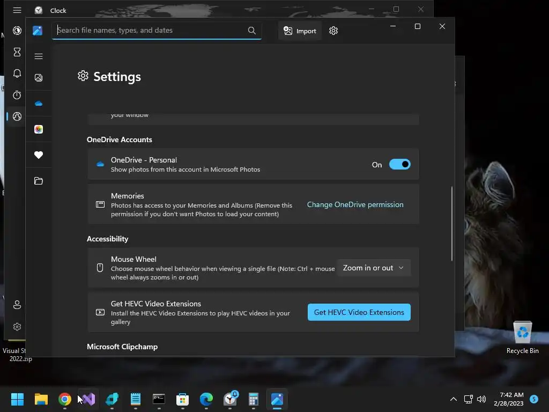Open Command Prompt terminal from taskbar
The height and width of the screenshot is (412, 549).
[x=159, y=399]
